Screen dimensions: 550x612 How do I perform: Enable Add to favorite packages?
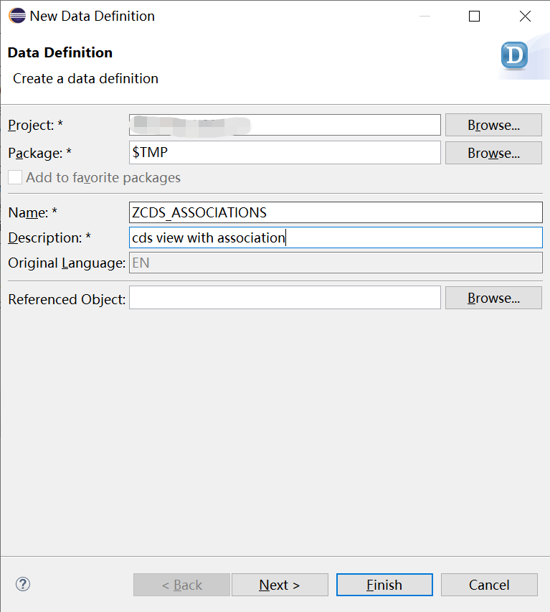(x=15, y=177)
